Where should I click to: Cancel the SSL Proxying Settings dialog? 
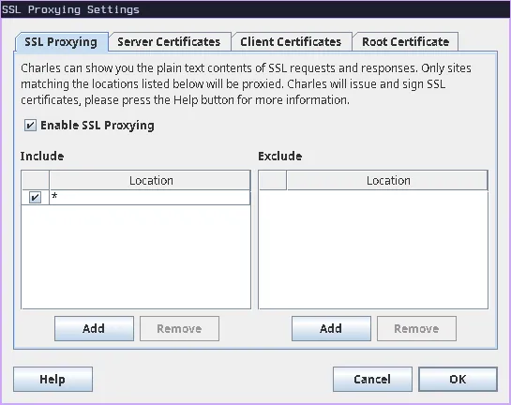(x=372, y=380)
